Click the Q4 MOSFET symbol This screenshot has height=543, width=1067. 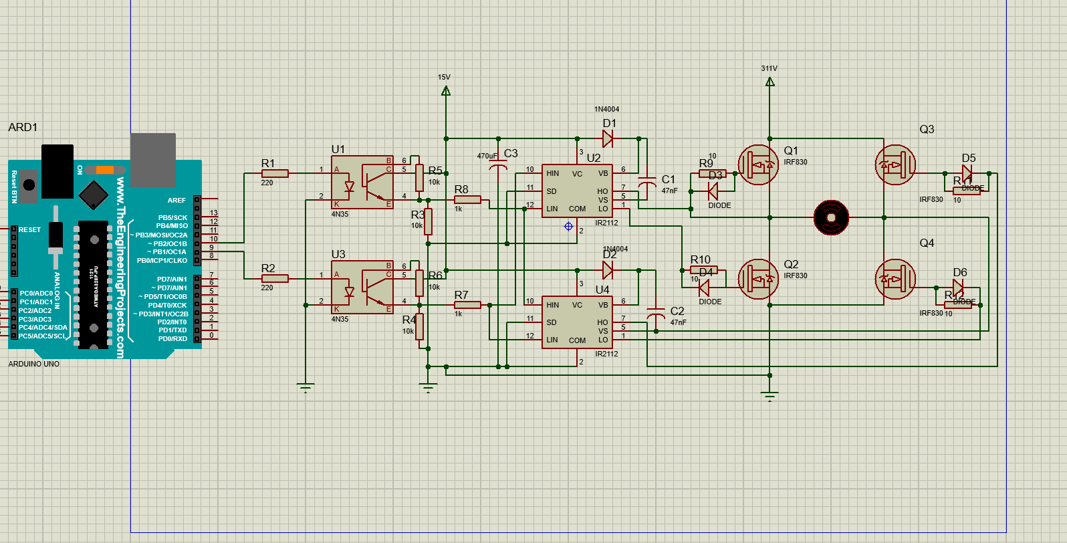pyautogui.click(x=895, y=279)
